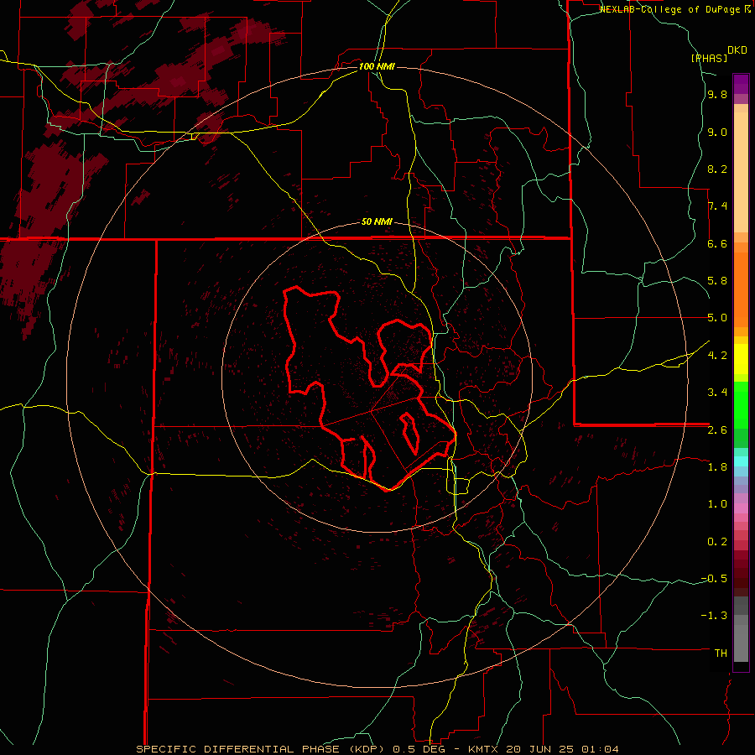The height and width of the screenshot is (755, 755).
Task: Select the TH threshold label
Action: (x=721, y=653)
